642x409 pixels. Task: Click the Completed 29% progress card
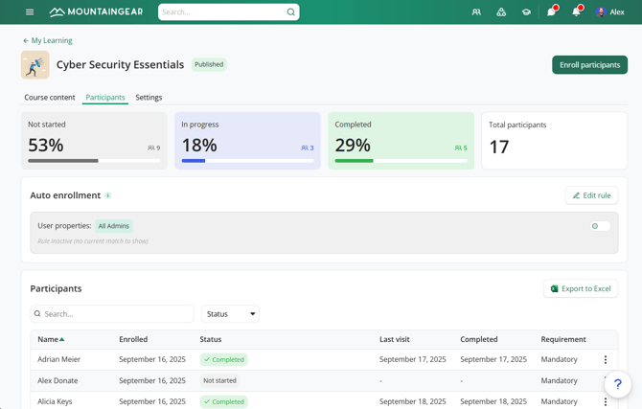401,141
